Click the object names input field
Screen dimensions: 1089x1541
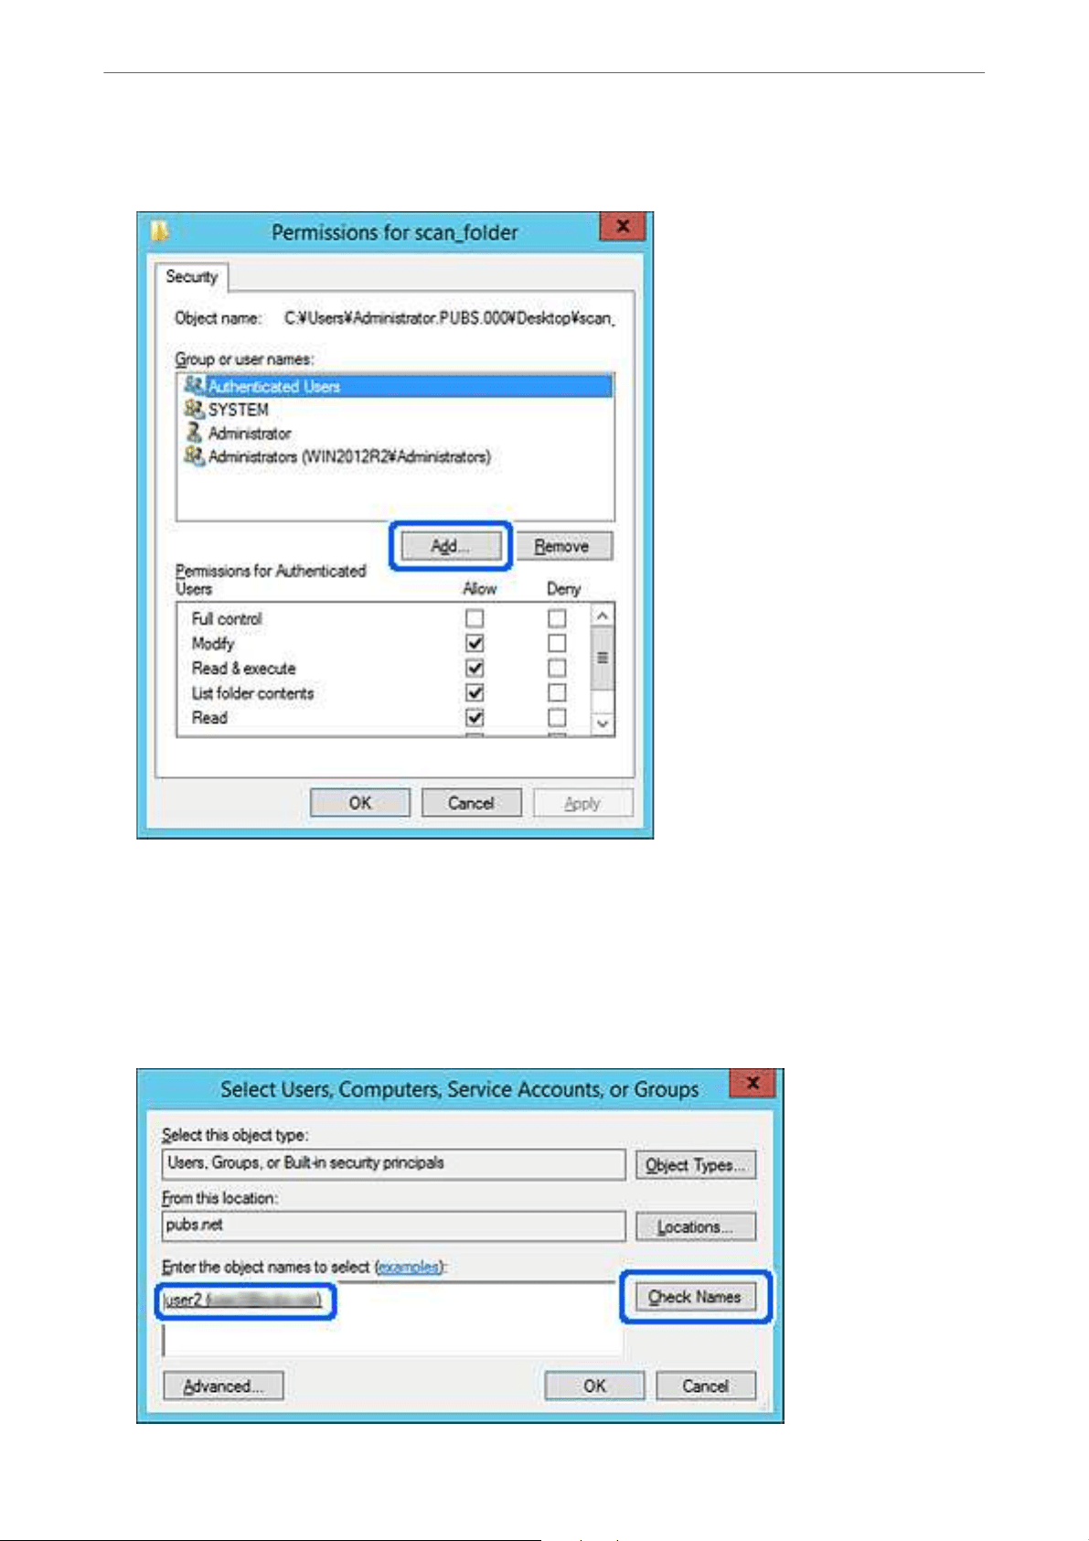click(390, 1319)
